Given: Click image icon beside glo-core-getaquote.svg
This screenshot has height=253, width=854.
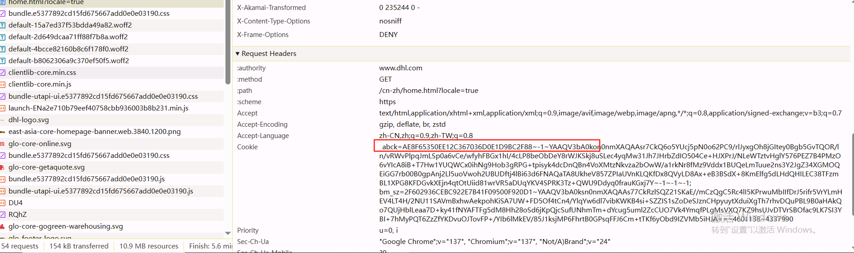Looking at the screenshot, I should (x=3, y=167).
